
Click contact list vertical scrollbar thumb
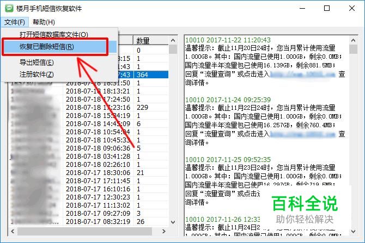173,49
